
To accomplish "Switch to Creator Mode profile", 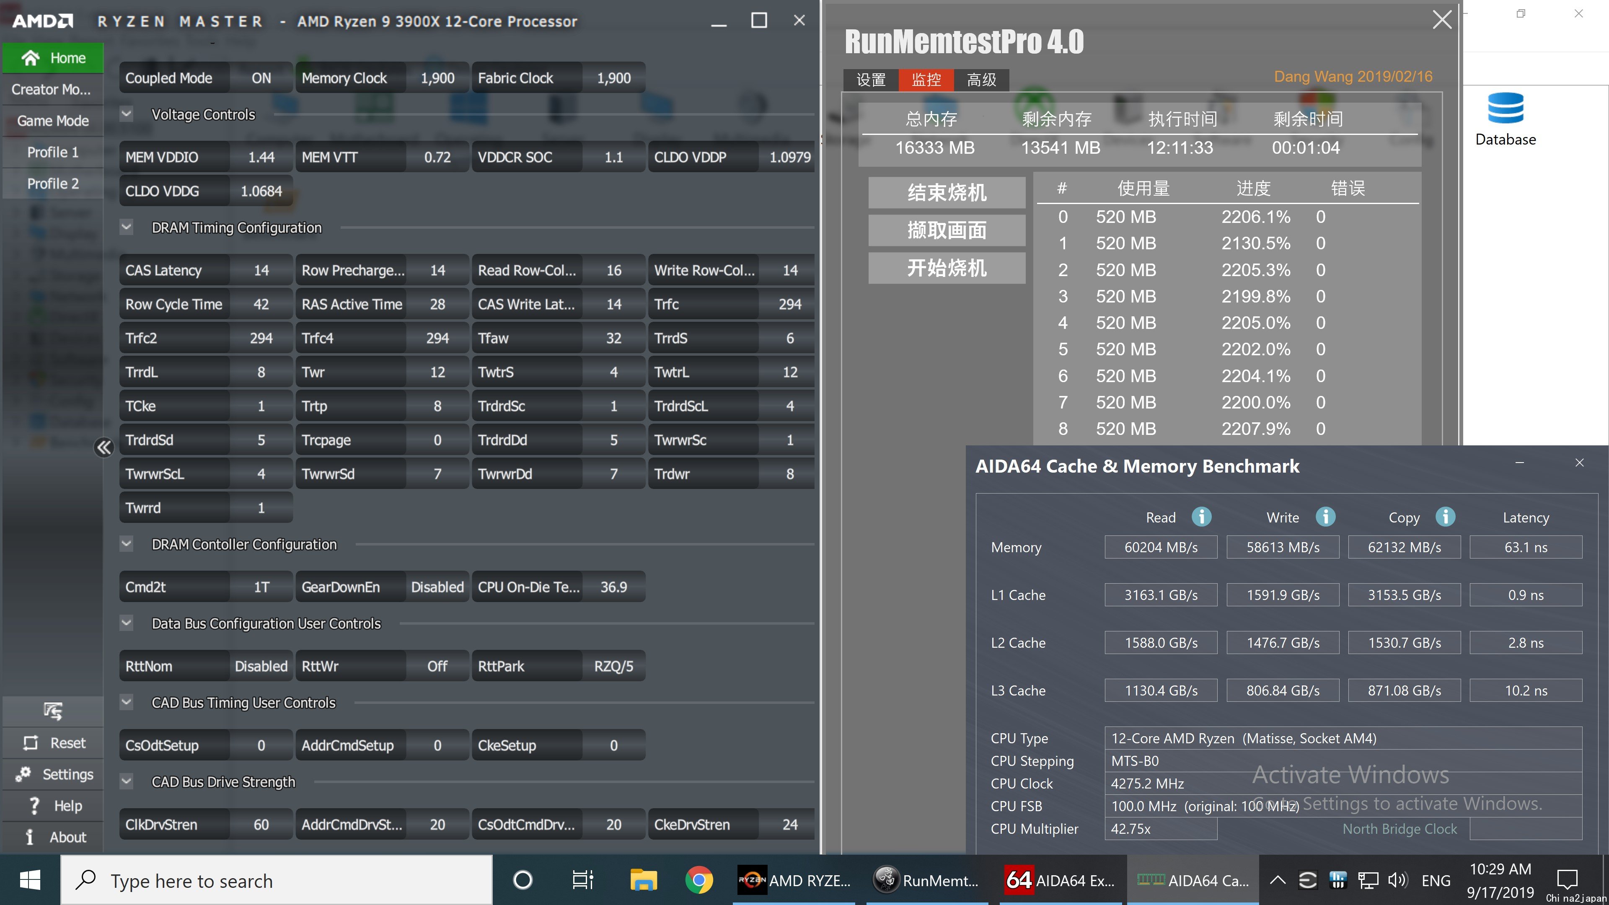I will pyautogui.click(x=53, y=89).
